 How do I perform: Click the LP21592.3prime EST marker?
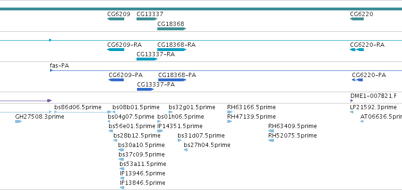point(352,112)
